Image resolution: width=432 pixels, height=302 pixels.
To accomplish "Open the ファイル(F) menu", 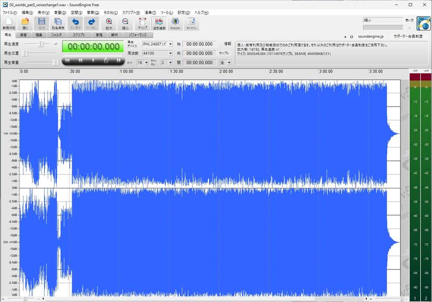I will click(10, 13).
